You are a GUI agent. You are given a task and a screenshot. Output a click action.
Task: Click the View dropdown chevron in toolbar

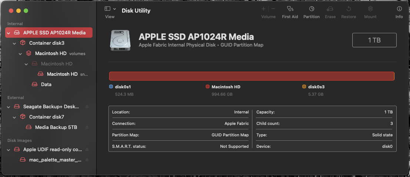[x=115, y=9]
